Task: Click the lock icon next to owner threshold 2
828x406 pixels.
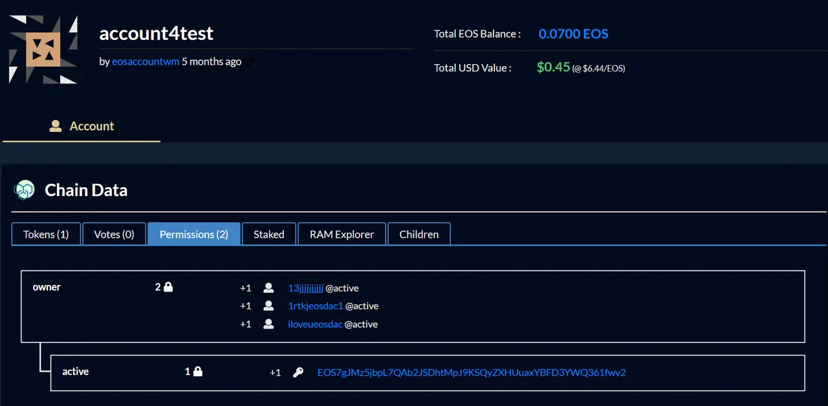Action: 168,287
